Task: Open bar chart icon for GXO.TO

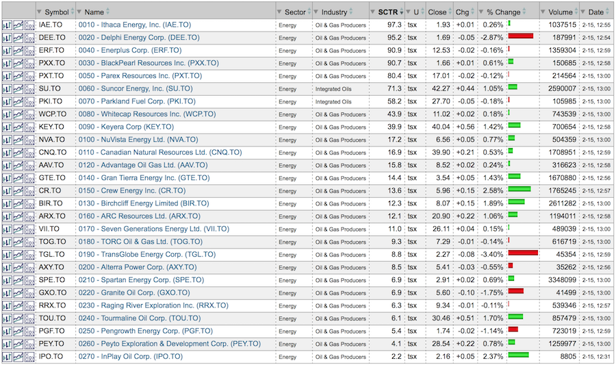Action: pyautogui.click(x=7, y=294)
